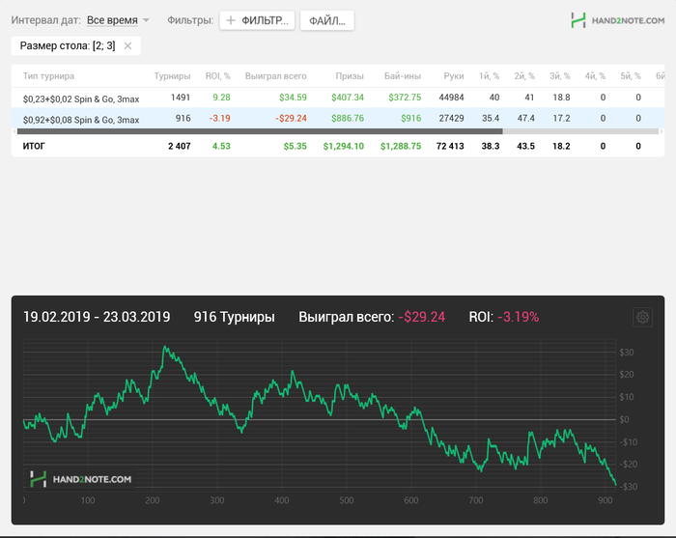This screenshot has width=676, height=538.
Task: Remove the table size filter chip
Action: click(x=127, y=45)
